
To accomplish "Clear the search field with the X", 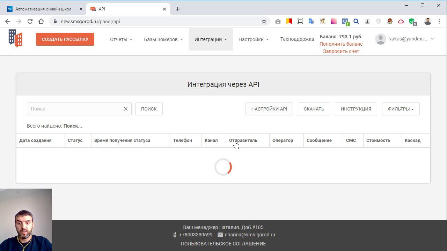I will (x=126, y=109).
